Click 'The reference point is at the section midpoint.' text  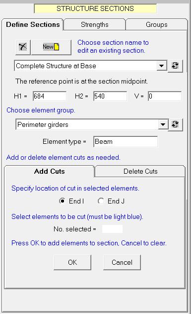point(82,82)
